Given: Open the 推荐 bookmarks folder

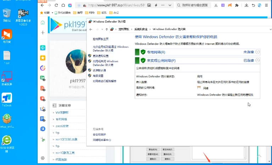Looking at the screenshot, I should (x=78, y=13).
